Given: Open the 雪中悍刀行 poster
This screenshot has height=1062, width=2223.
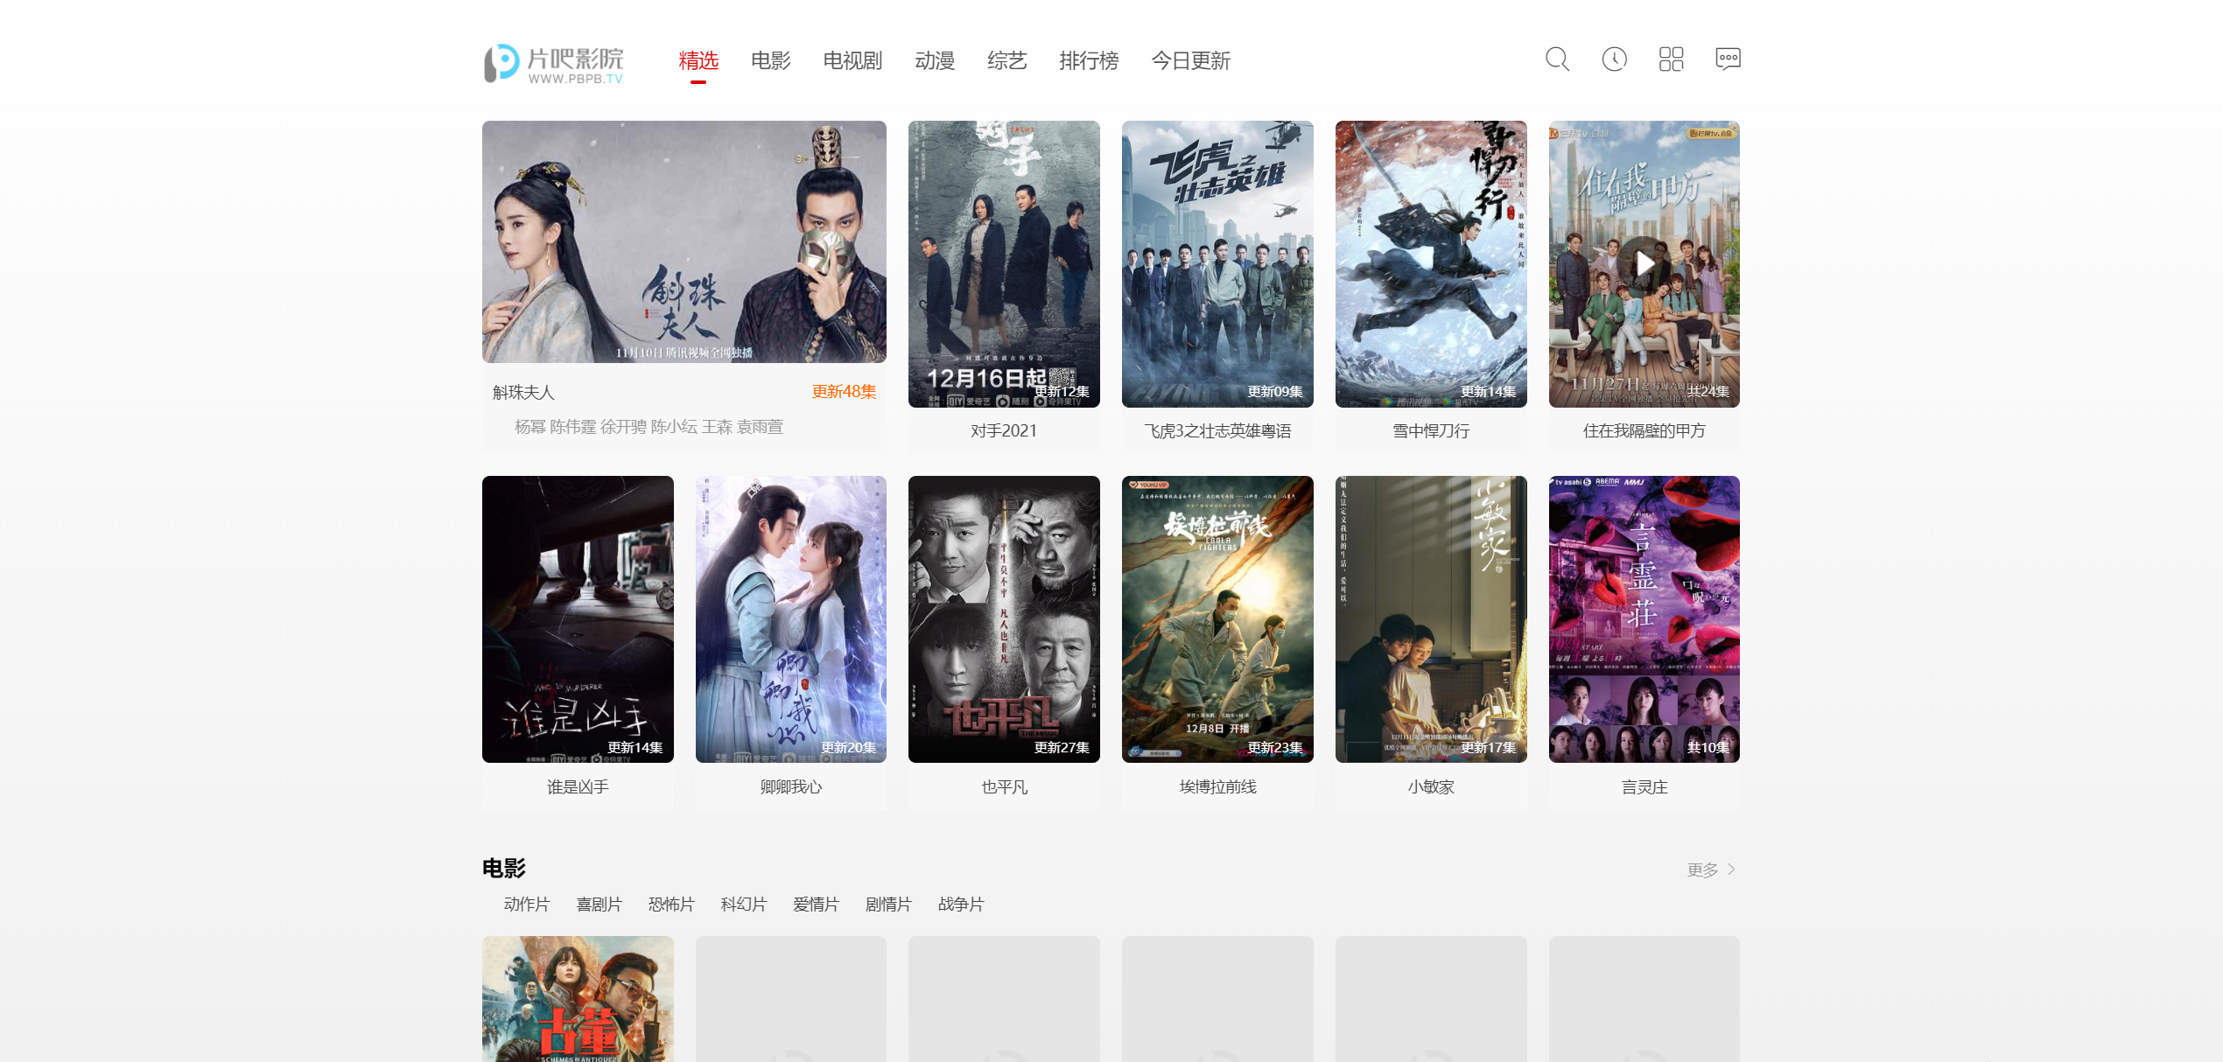Looking at the screenshot, I should (x=1431, y=264).
